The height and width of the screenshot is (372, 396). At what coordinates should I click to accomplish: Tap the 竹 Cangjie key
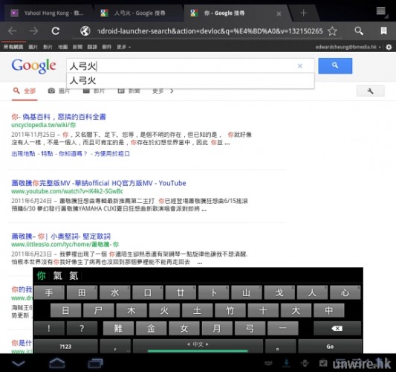coord(230,310)
